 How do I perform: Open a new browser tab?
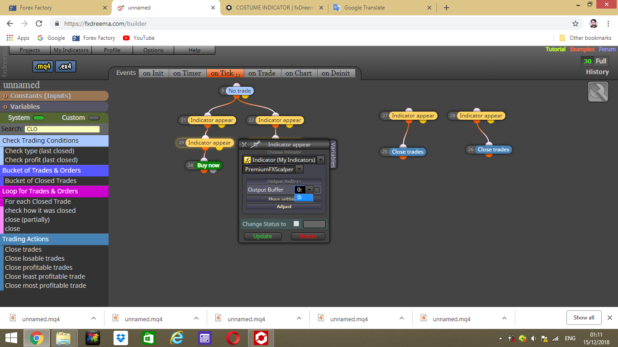(x=447, y=8)
